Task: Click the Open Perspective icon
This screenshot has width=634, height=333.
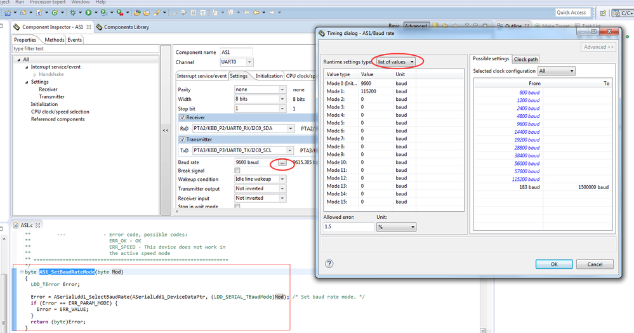Action: (x=603, y=13)
